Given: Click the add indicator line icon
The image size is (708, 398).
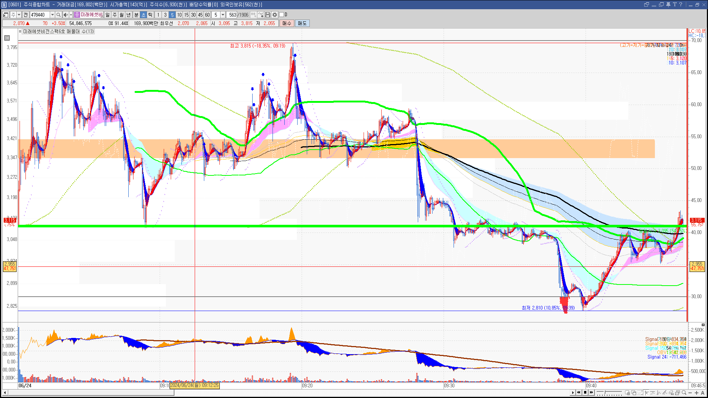Looking at the screenshot, I should pyautogui.click(x=261, y=15).
